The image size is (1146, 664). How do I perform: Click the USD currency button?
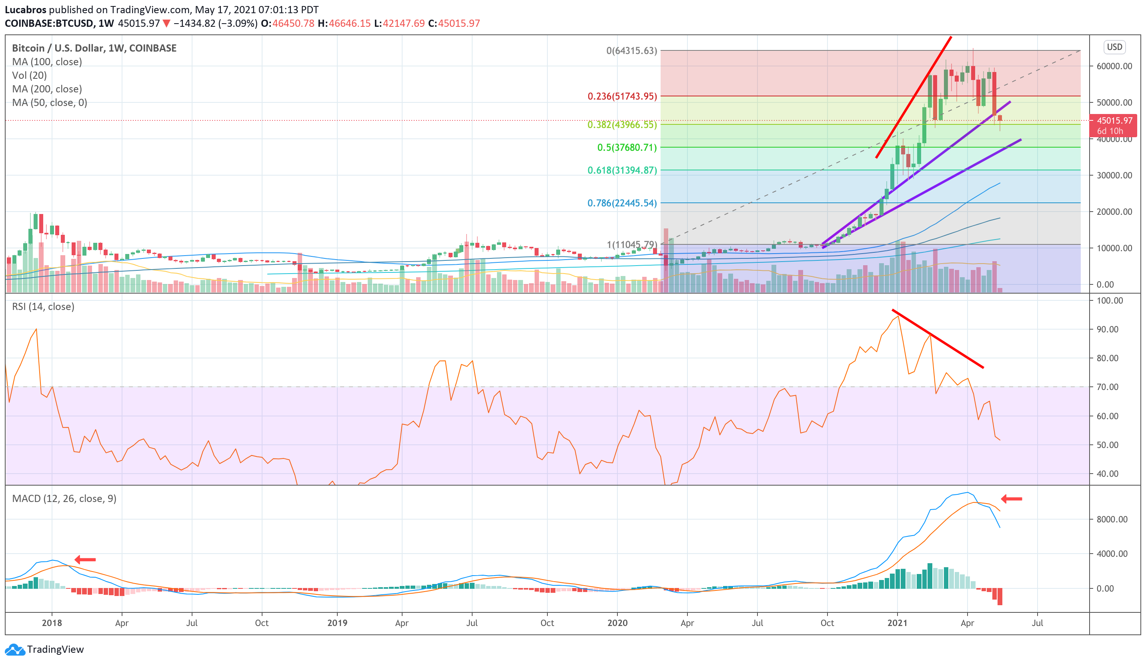click(x=1115, y=47)
